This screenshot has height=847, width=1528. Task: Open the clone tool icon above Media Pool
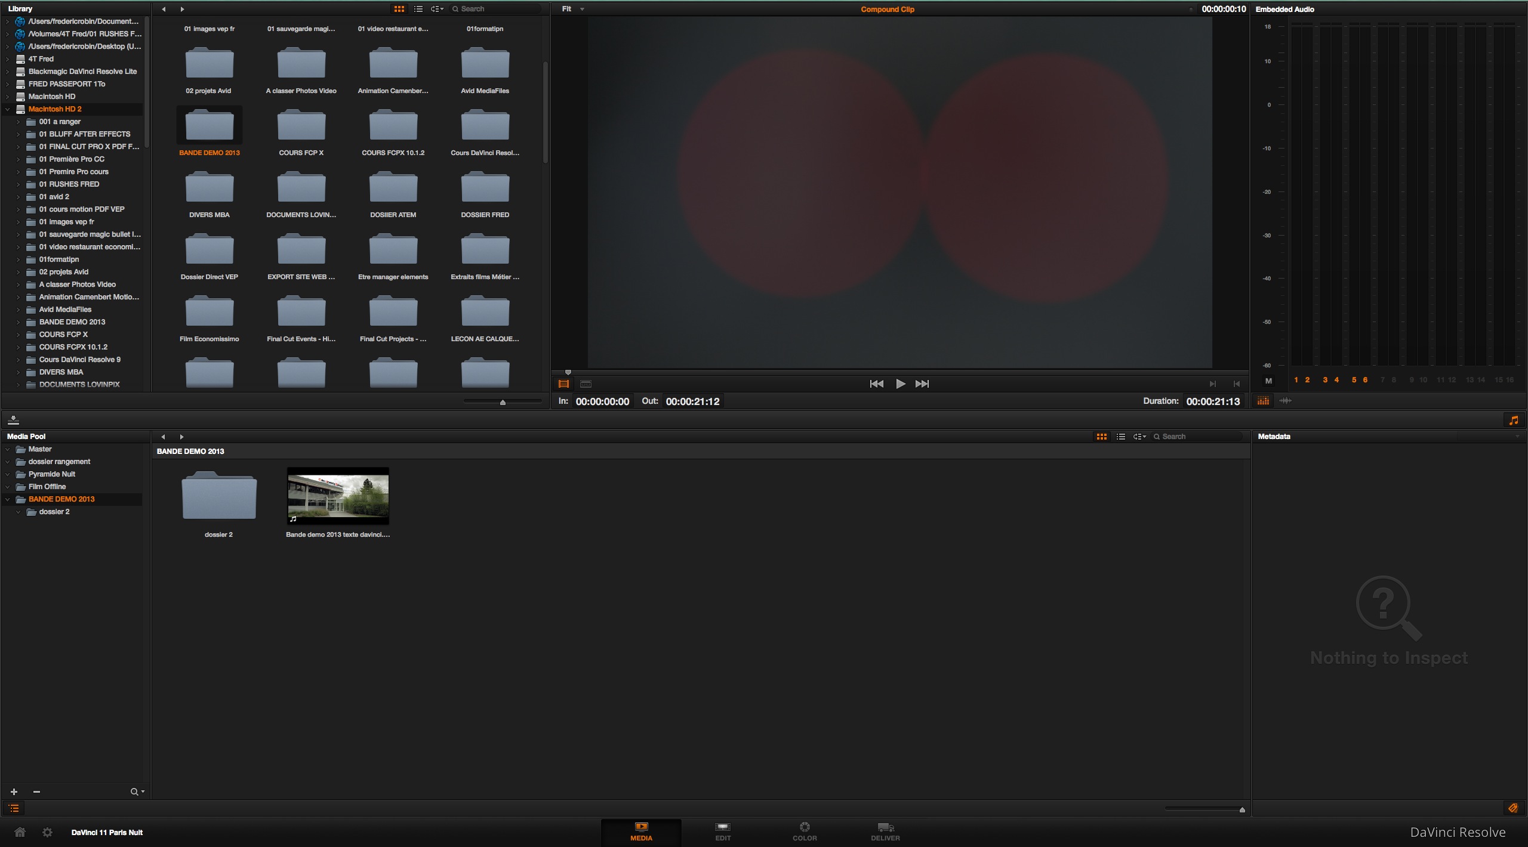coord(13,420)
